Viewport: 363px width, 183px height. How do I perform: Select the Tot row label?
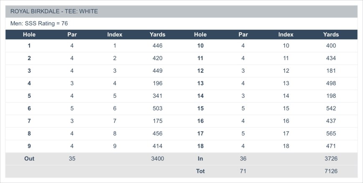click(201, 171)
